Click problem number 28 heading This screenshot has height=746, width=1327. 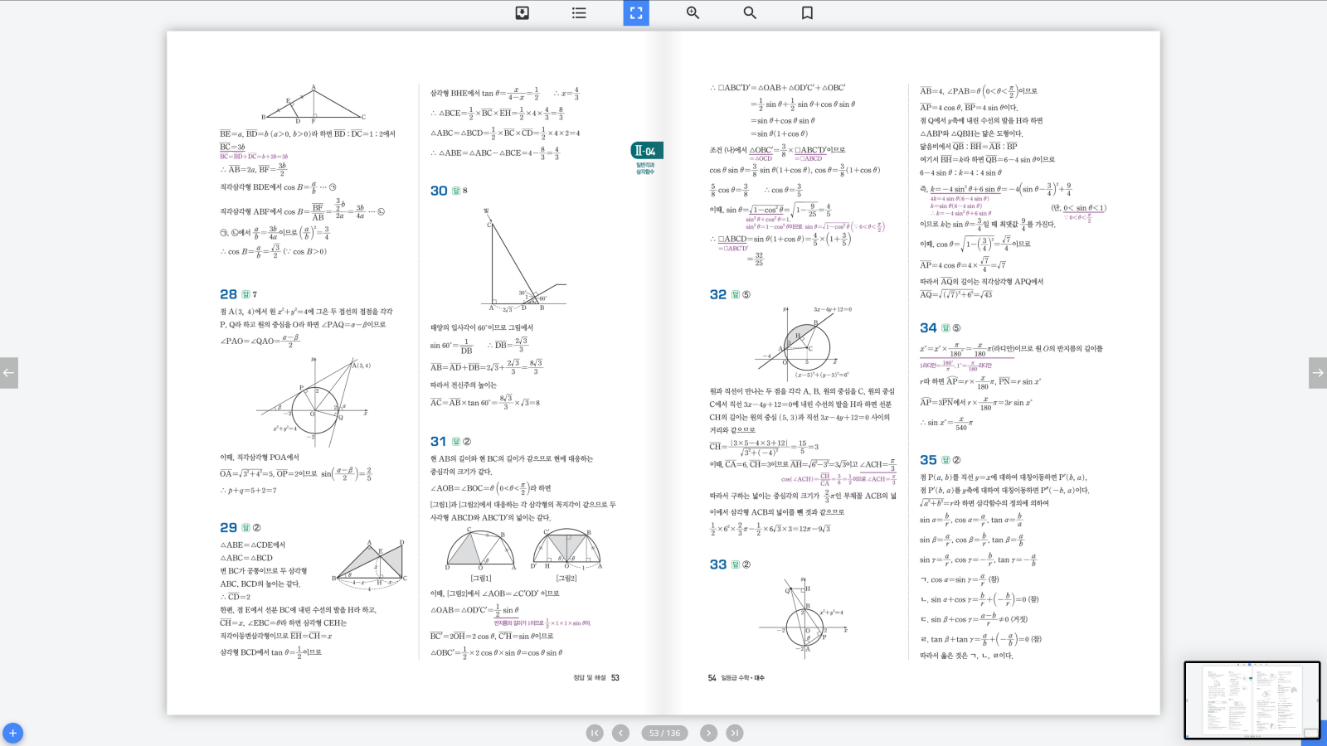[228, 294]
